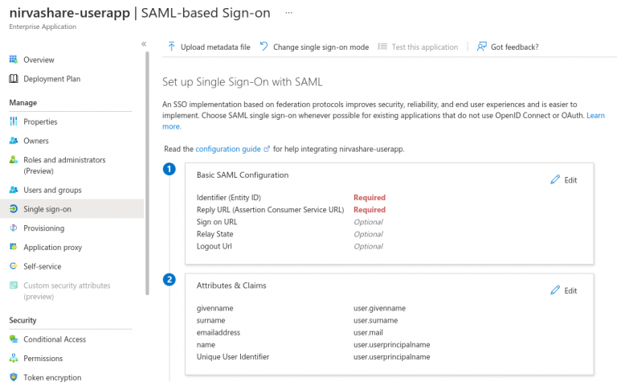Open the ellipsis more options in title
This screenshot has height=382, width=617.
coord(289,13)
